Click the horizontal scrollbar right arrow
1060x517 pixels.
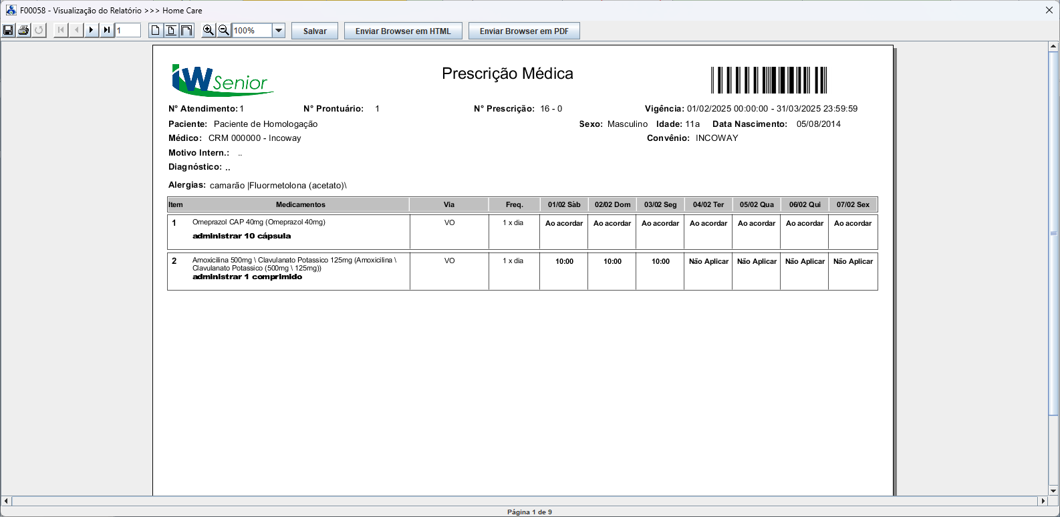click(x=1043, y=501)
